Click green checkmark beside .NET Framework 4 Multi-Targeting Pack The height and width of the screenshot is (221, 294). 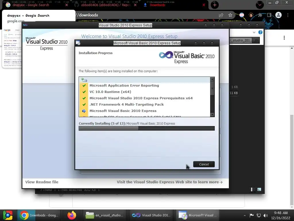point(84,104)
